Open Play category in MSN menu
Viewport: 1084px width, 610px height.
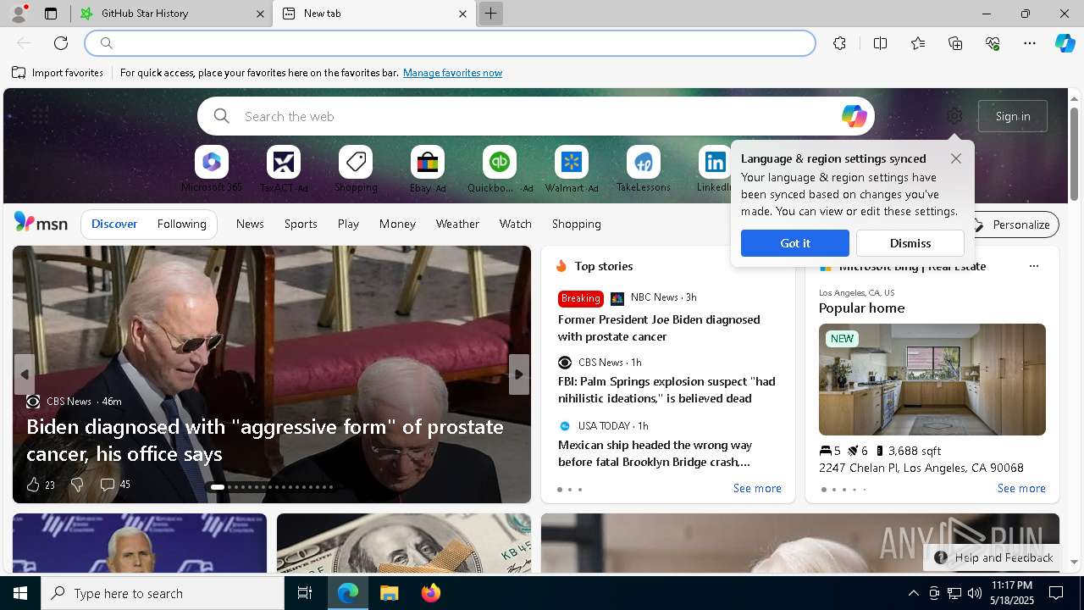348,224
